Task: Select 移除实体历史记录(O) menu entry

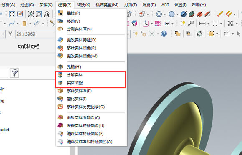Action: click(x=91, y=107)
